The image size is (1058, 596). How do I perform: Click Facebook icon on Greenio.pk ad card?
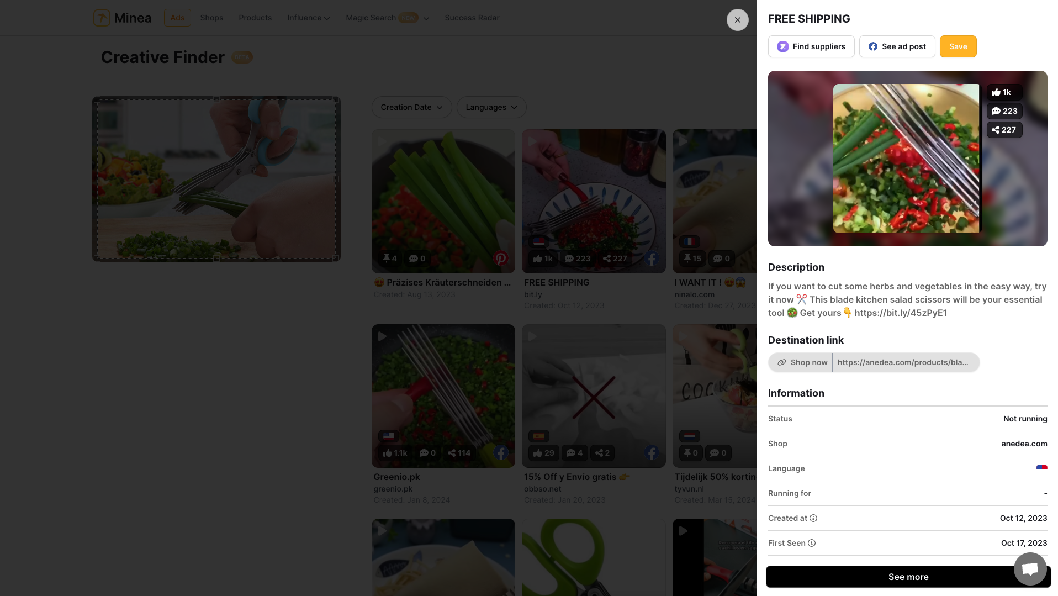(500, 453)
